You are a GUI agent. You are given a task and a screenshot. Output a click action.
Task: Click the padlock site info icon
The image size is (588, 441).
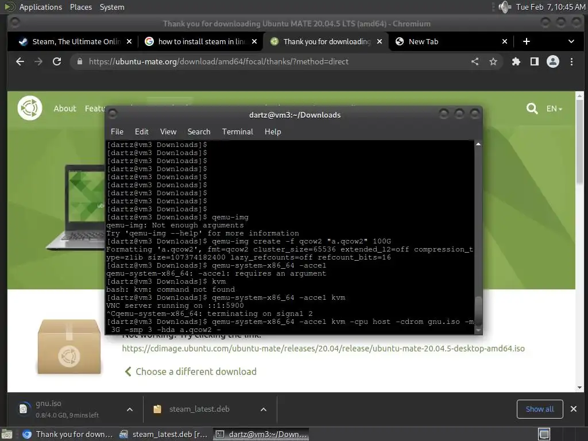point(79,61)
